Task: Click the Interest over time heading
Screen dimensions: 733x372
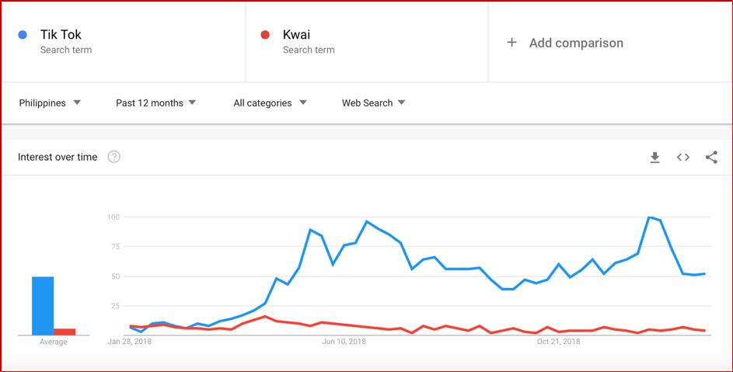Action: 58,157
